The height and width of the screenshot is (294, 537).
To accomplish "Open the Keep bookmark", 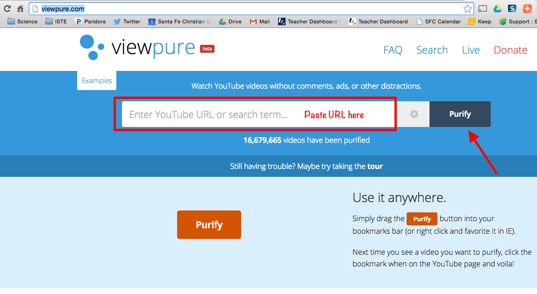I will (480, 21).
